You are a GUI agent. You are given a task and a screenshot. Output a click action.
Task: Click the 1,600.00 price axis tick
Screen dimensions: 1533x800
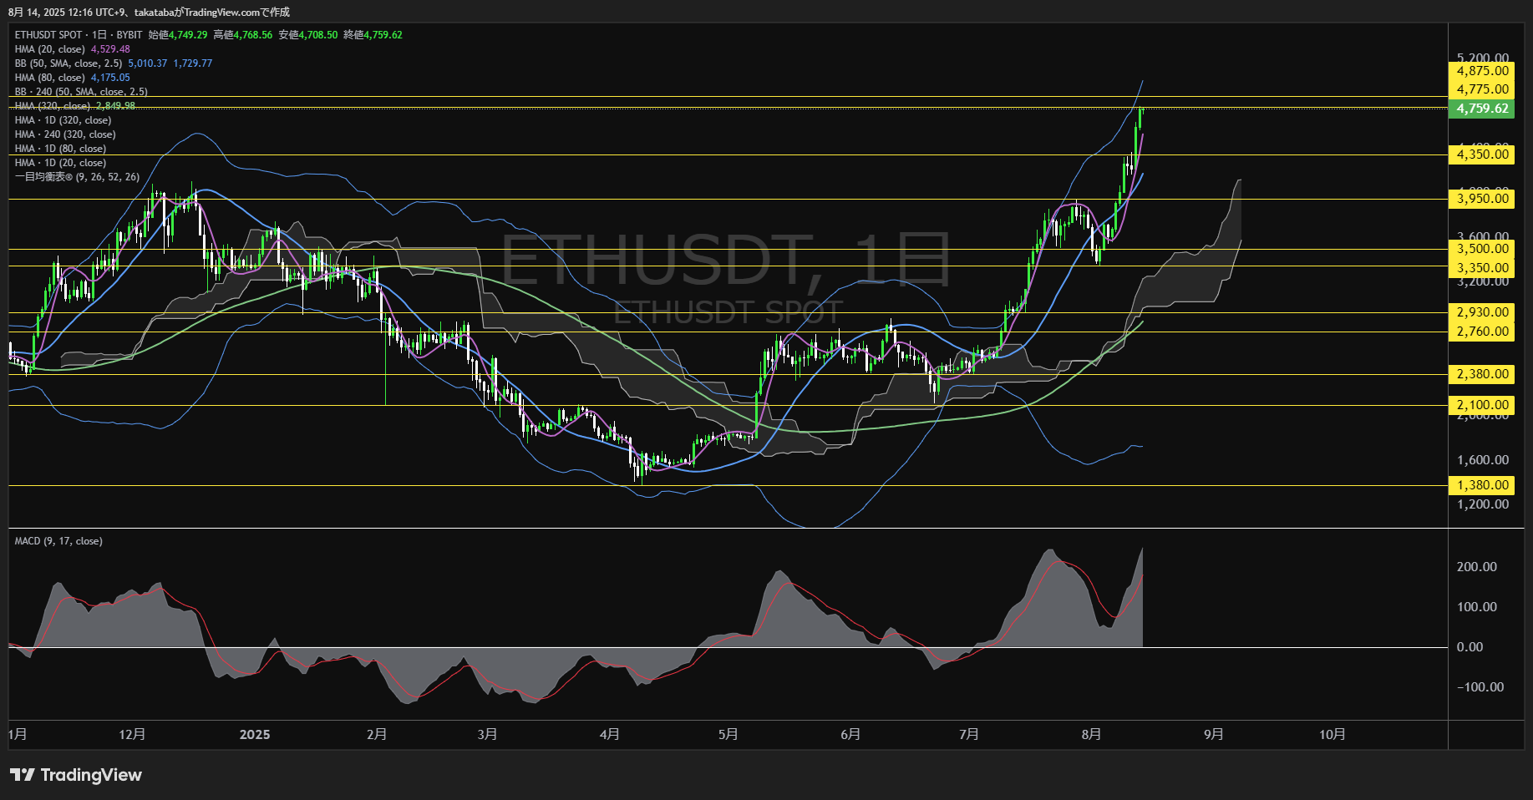point(1483,460)
